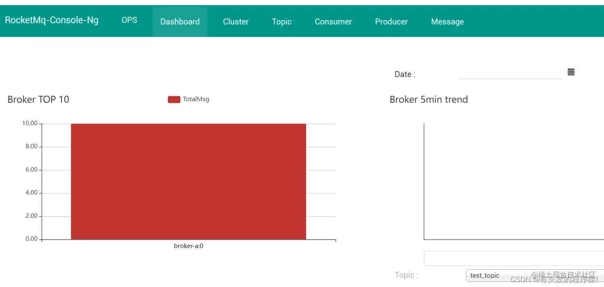Click the 6.00 y-axis value

pos(31,170)
